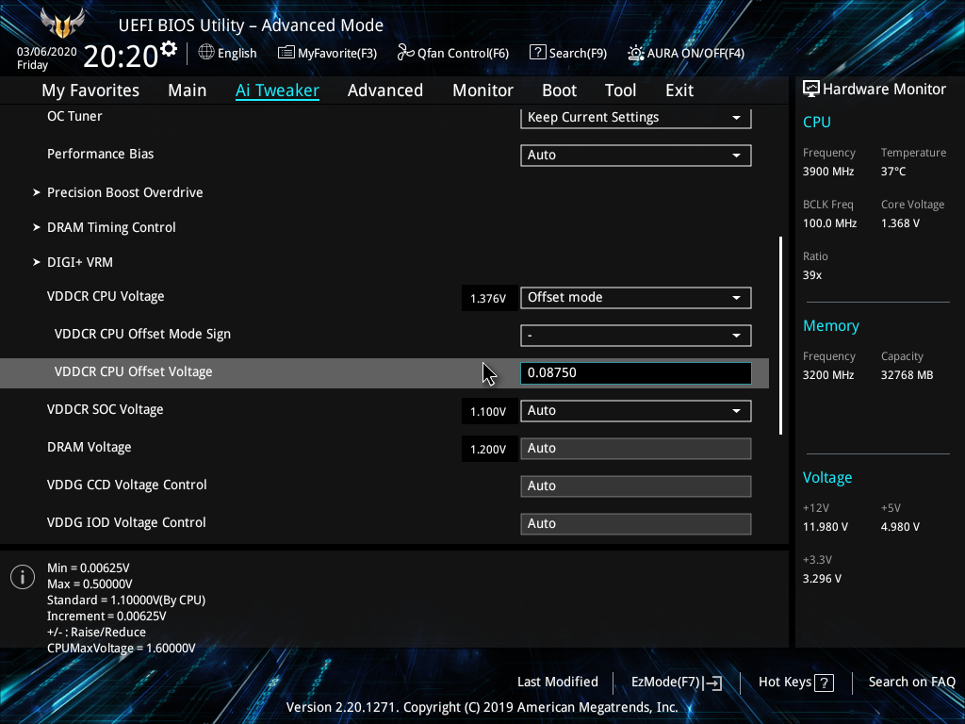Open the Performance Bias dropdown
This screenshot has width=965, height=724.
tap(636, 156)
